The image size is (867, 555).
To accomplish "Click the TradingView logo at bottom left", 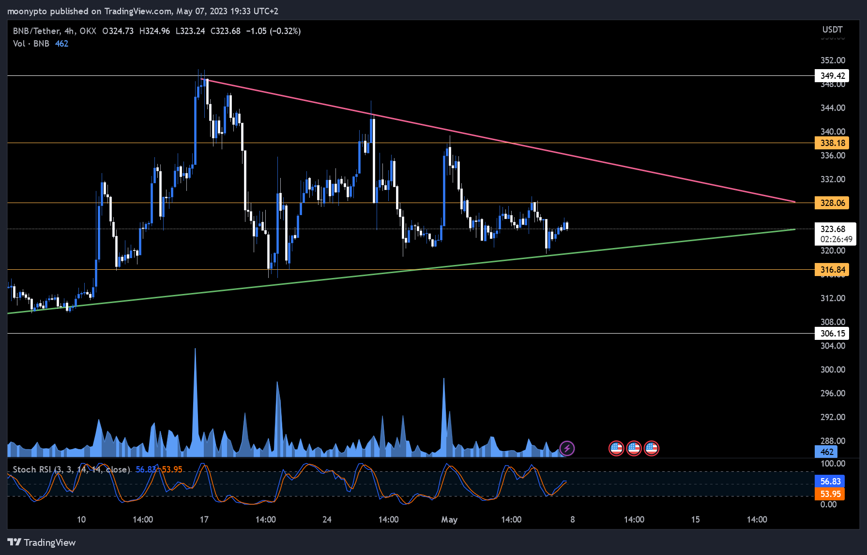I will pyautogui.click(x=42, y=542).
